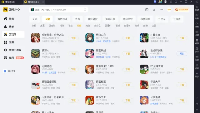Click the 游戏中心 controller logo

[5, 10]
